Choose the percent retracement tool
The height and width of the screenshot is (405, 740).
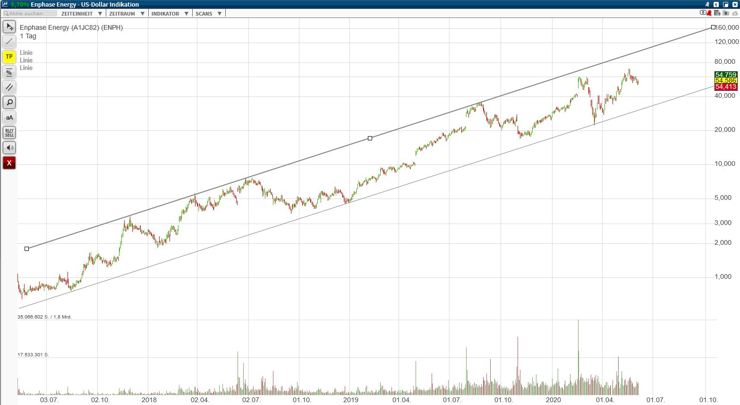click(9, 72)
